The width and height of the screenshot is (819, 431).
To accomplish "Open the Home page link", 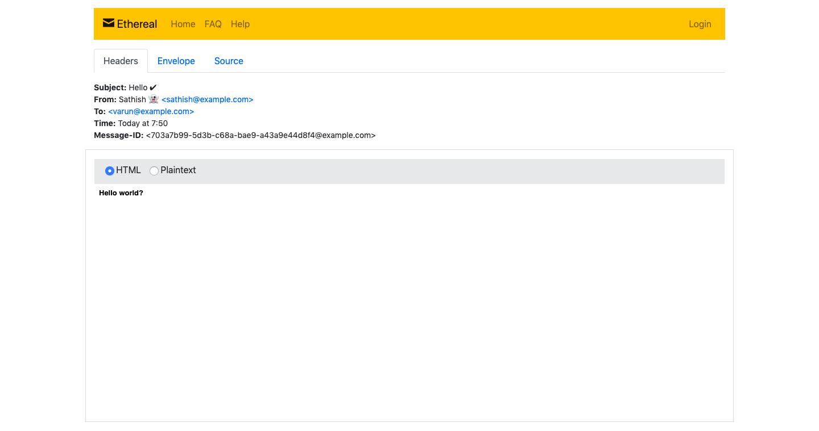I will click(183, 24).
